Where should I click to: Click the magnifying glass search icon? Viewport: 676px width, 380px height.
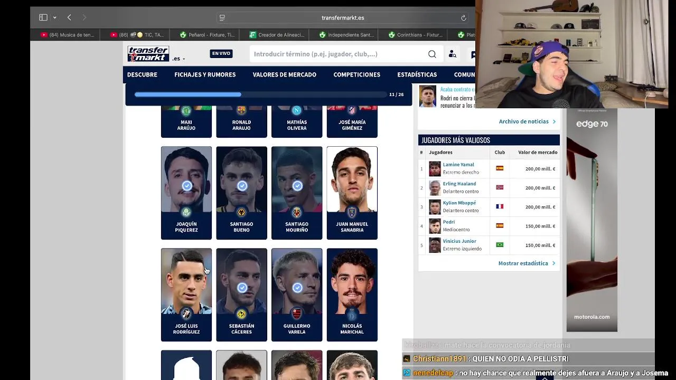(x=432, y=54)
